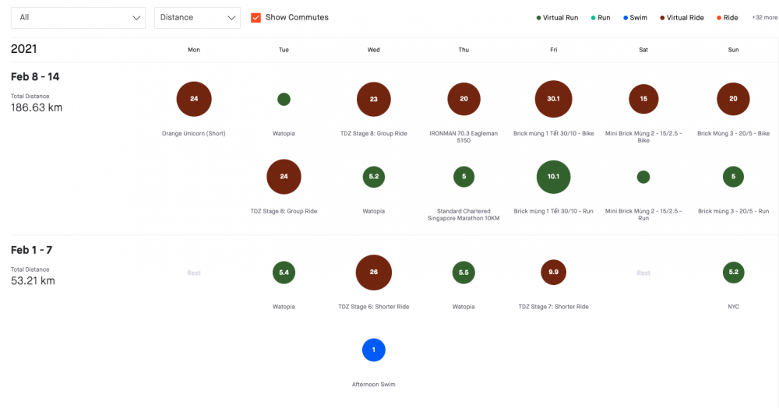
Task: Select the Feb 8 - 14 week heading
Action: tap(35, 77)
